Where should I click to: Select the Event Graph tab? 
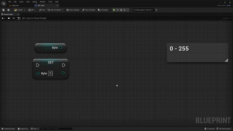[x=8, y=15]
